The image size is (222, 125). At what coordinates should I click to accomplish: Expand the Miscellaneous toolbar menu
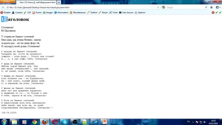pyautogui.click(x=78, y=12)
